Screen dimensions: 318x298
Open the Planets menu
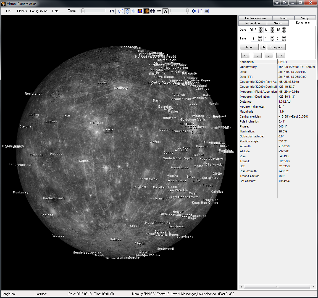(x=22, y=11)
